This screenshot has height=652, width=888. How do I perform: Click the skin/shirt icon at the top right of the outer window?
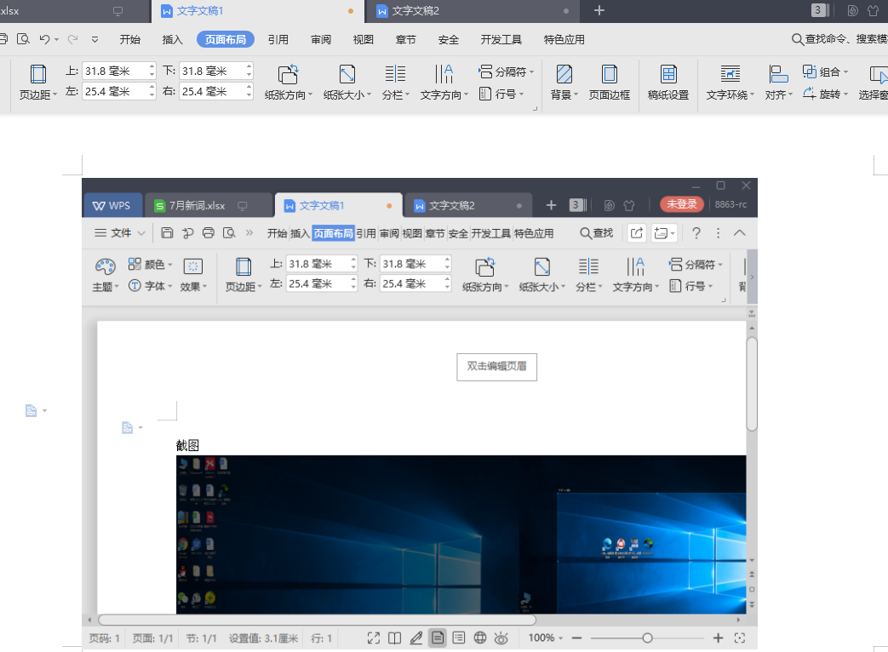[873, 10]
